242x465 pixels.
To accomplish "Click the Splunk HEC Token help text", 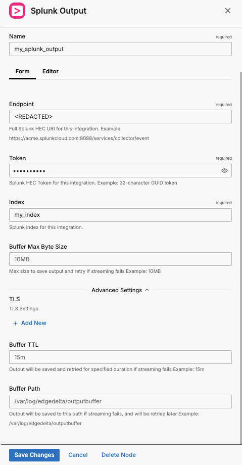I will pos(93,182).
